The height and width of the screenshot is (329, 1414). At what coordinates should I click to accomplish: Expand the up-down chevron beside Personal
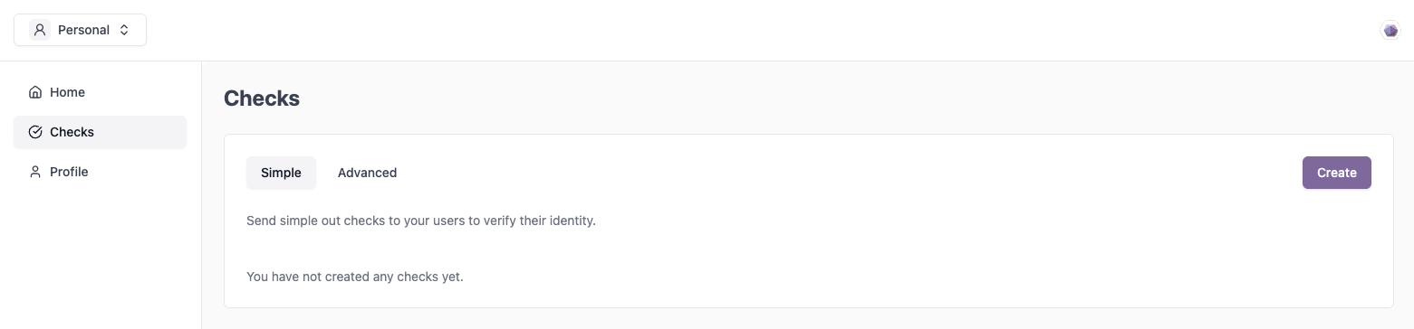click(x=124, y=30)
